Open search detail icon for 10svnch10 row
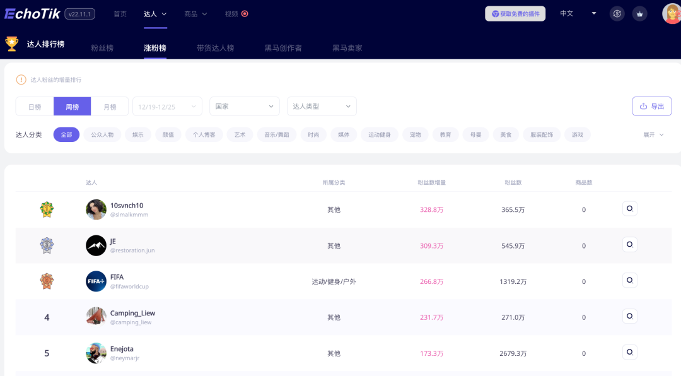681x376 pixels. (629, 209)
